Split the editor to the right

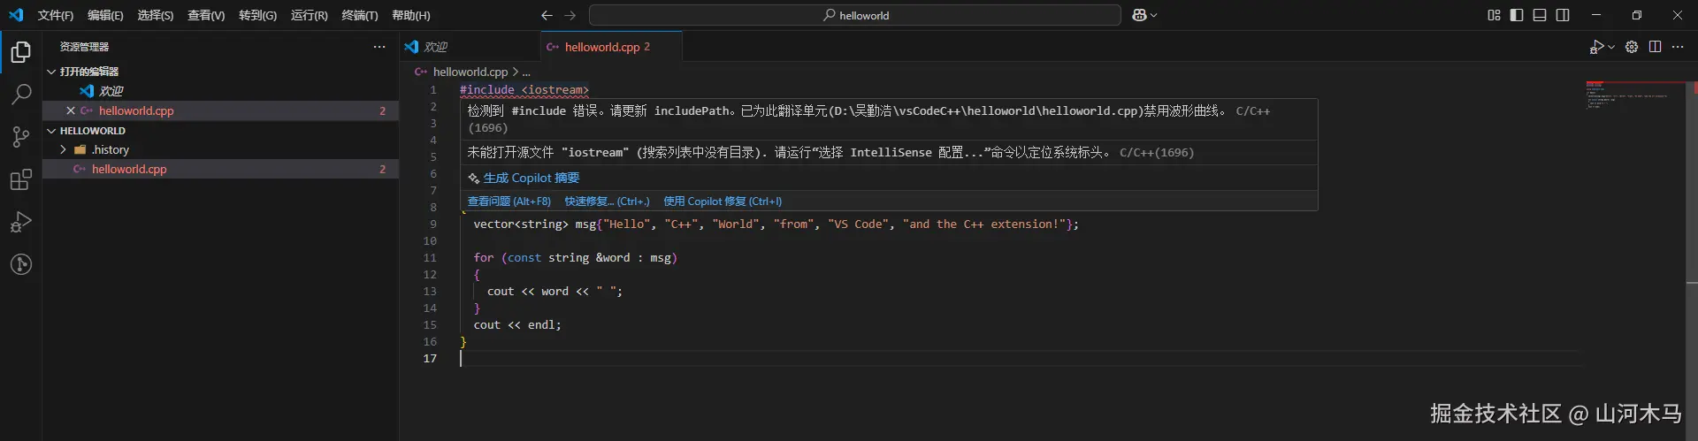1655,47
